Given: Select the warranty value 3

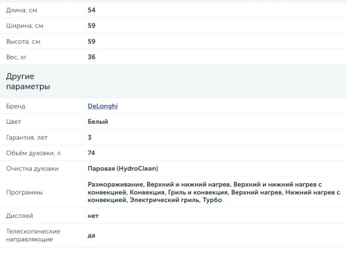Looking at the screenshot, I should point(89,138).
